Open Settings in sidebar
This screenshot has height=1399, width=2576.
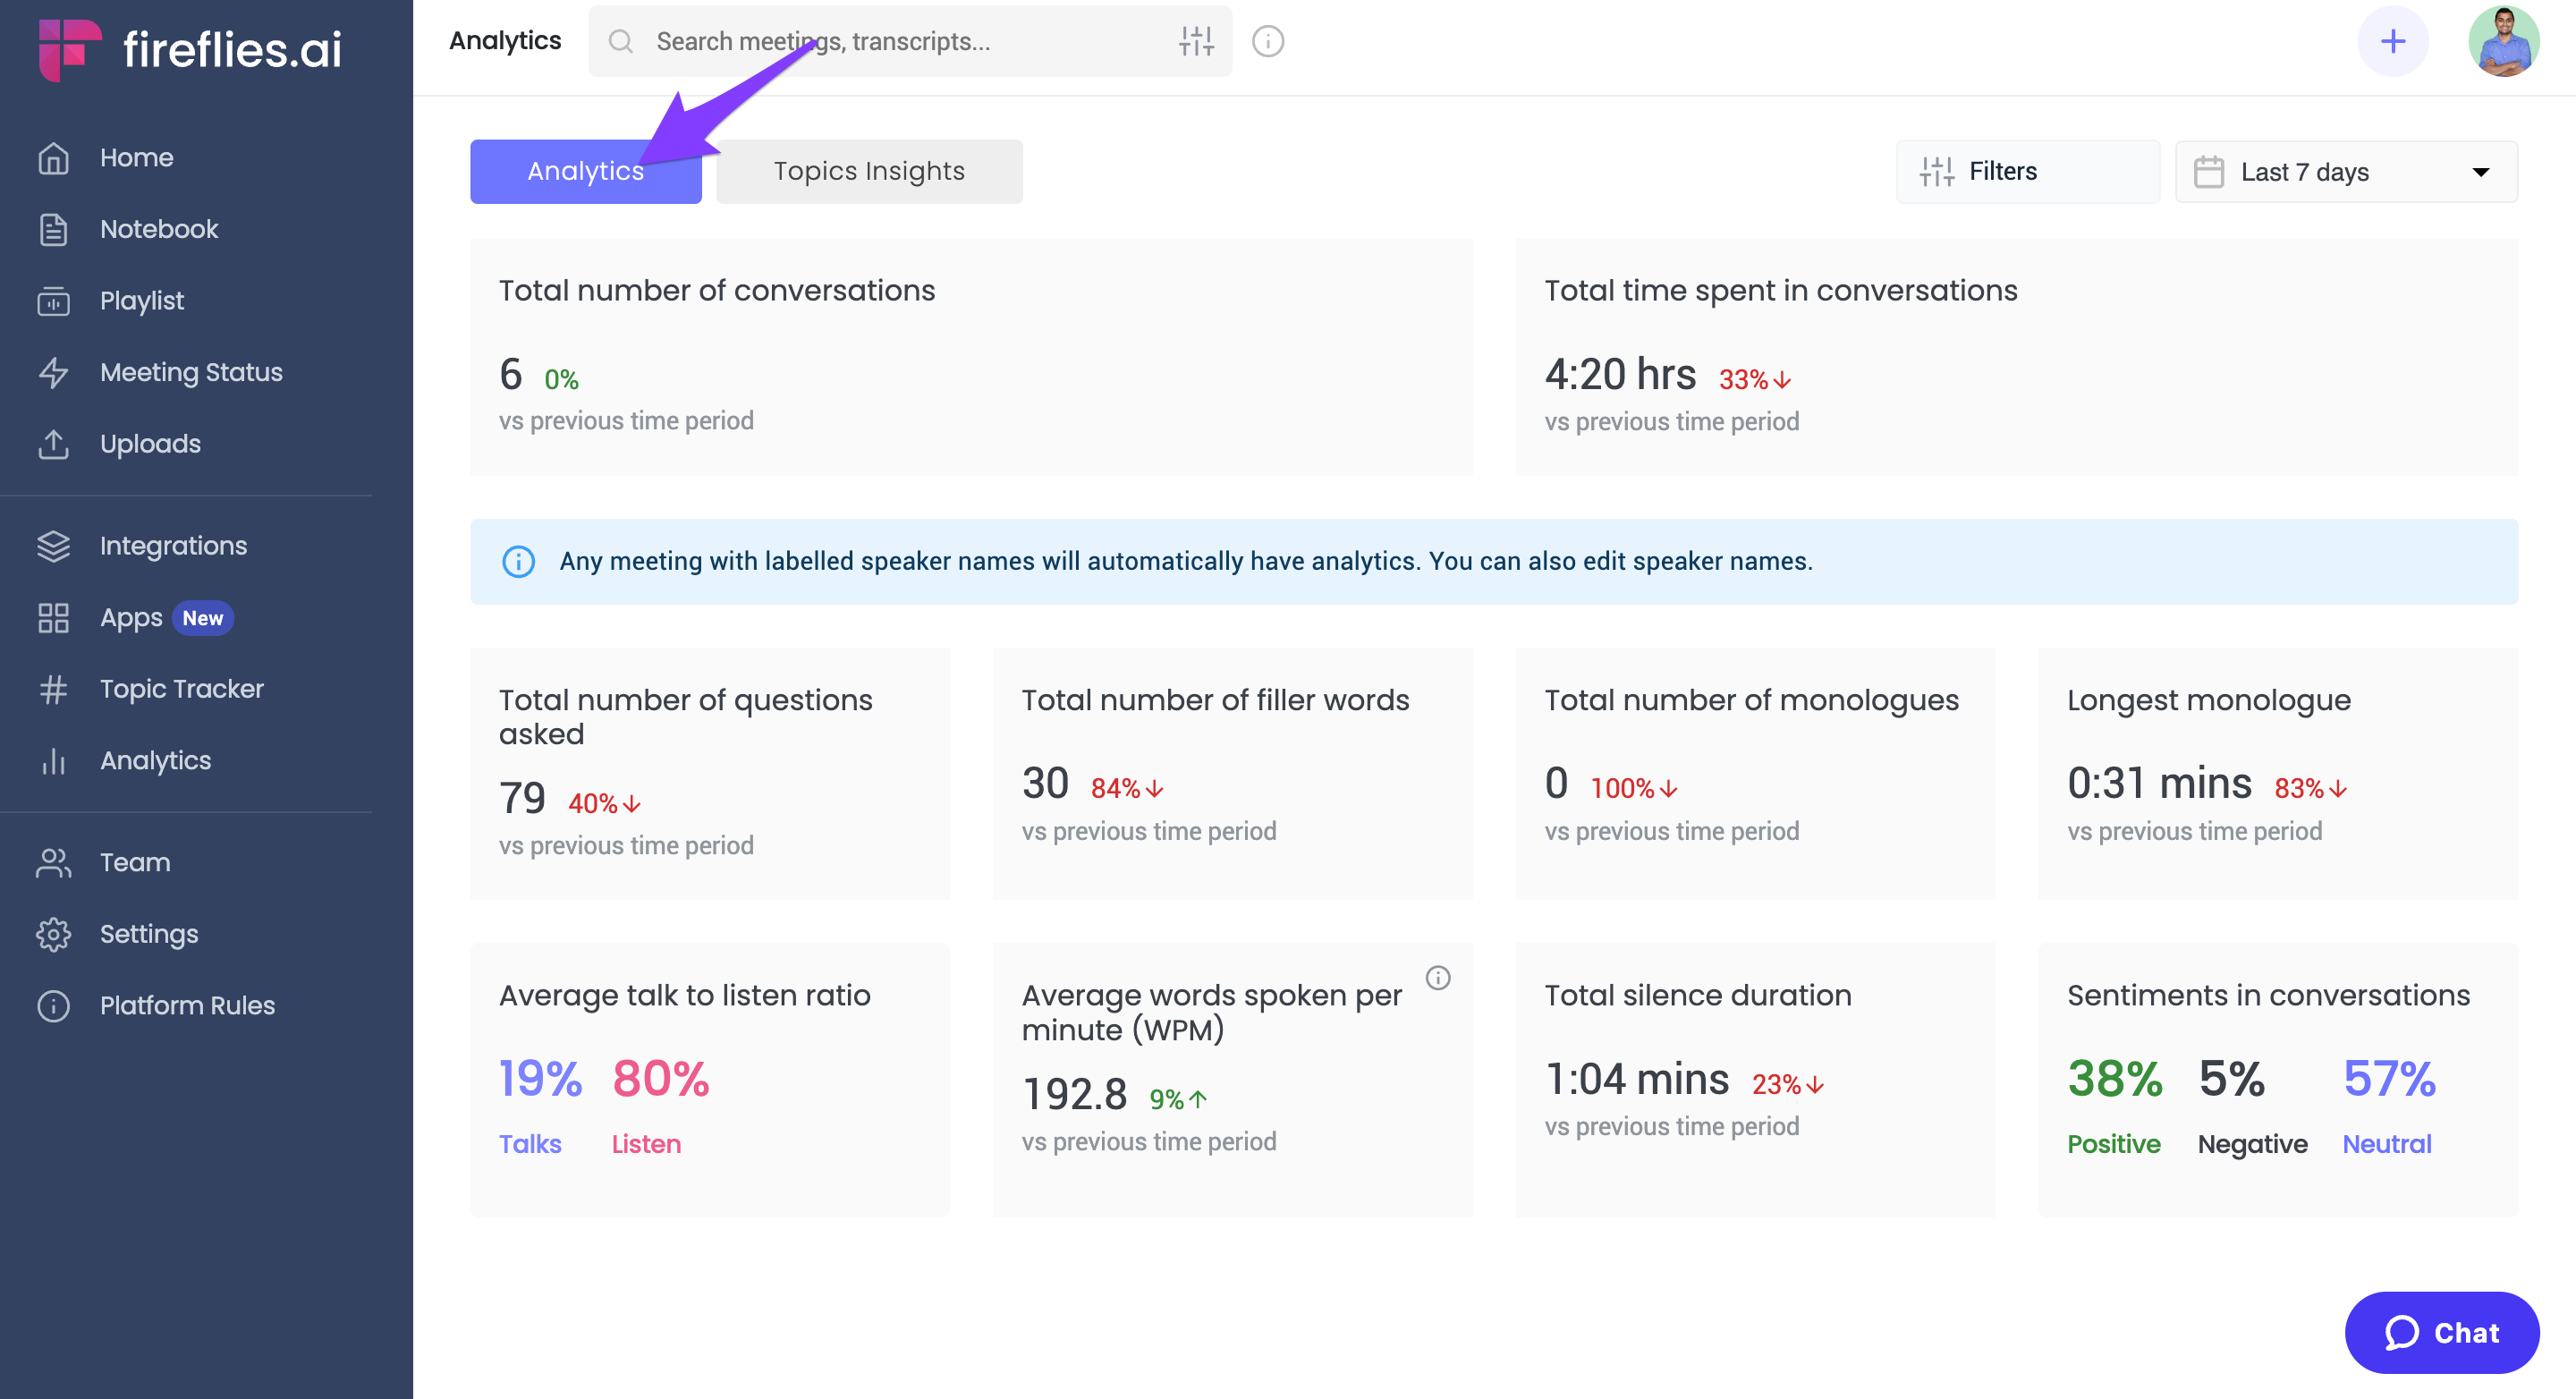149,934
